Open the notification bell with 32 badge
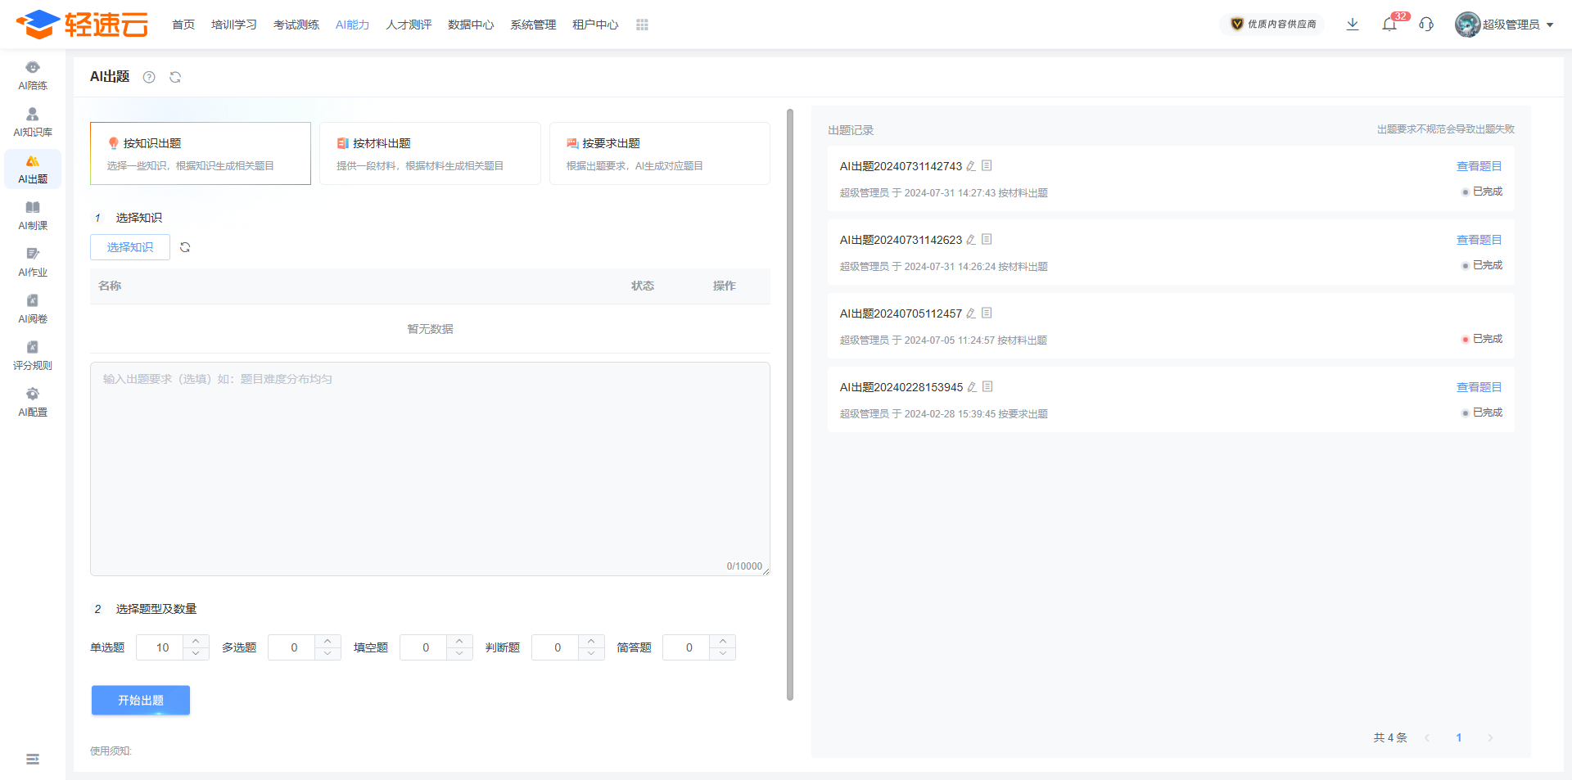Image resolution: width=1572 pixels, height=780 pixels. coord(1389,25)
